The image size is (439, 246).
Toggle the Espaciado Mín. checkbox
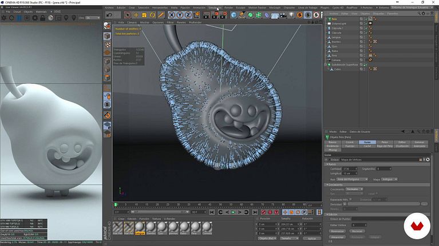point(350,199)
